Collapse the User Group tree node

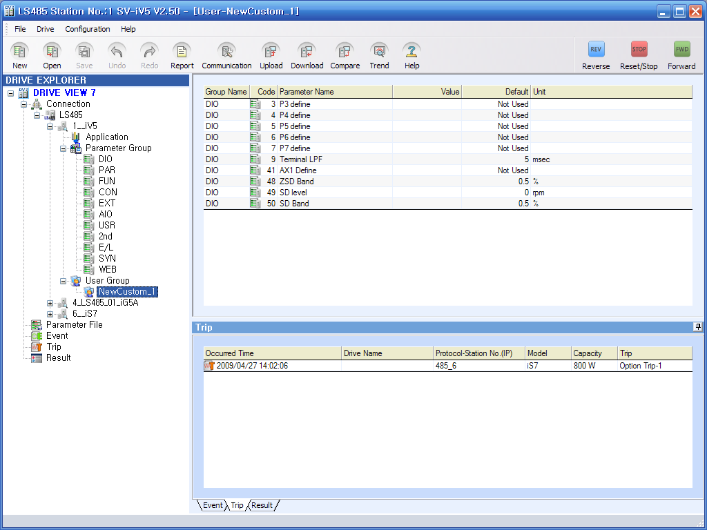click(64, 281)
